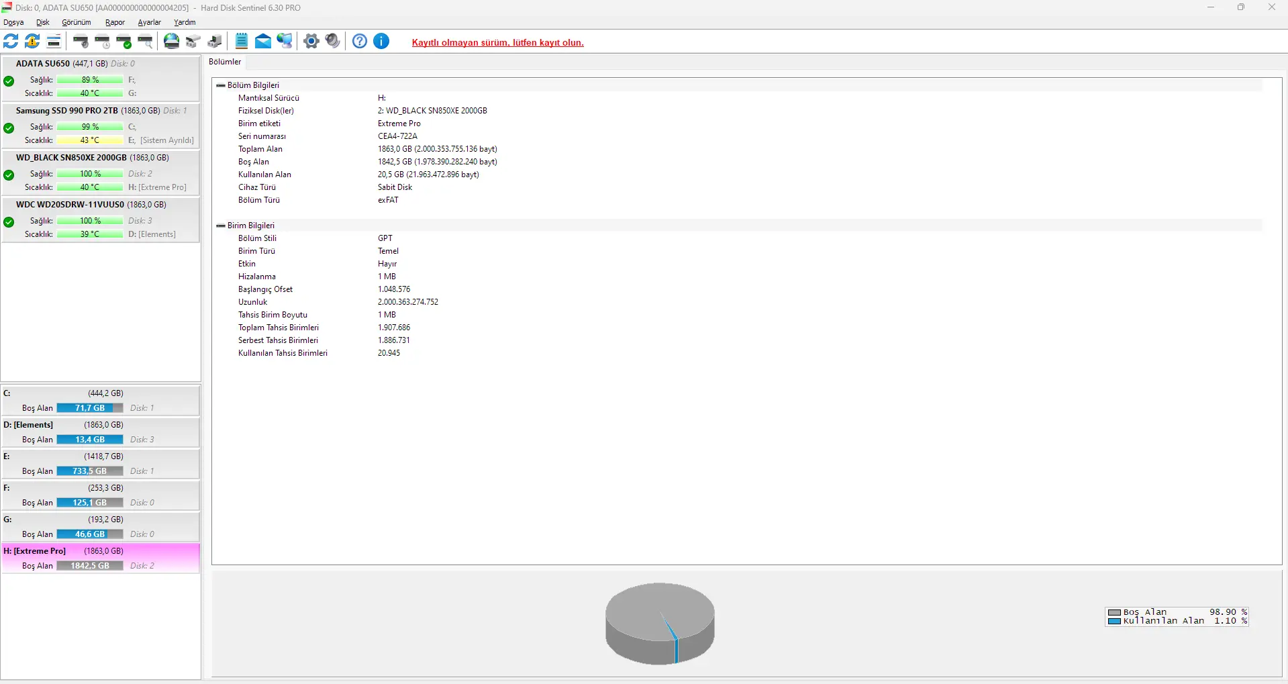
Task: Open the Yardım menu
Action: (185, 22)
